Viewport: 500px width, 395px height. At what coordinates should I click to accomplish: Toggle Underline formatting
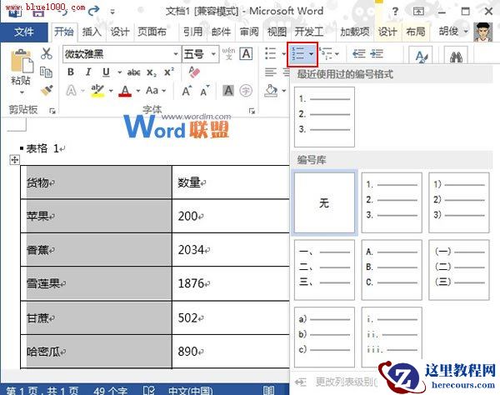(x=106, y=72)
